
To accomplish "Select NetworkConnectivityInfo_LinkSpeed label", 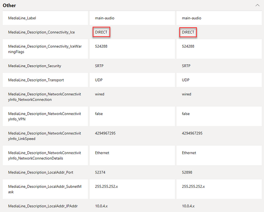I will (45, 136).
